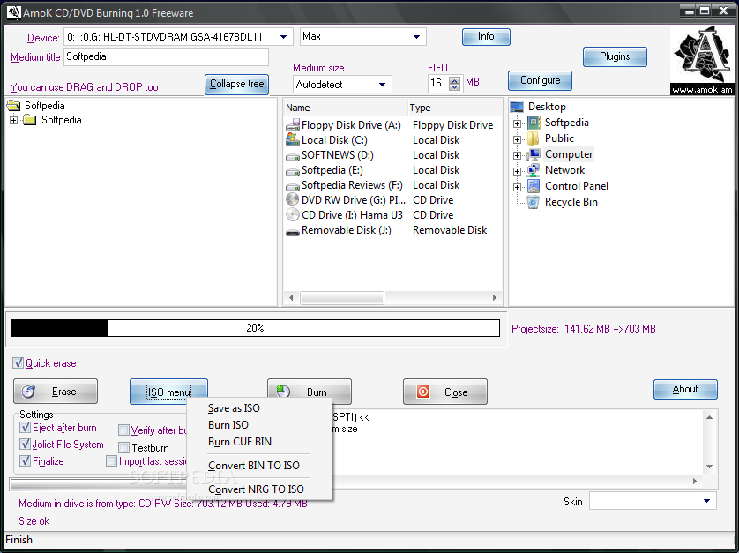This screenshot has width=739, height=553.
Task: Open the burn speed Max dropdown
Action: tap(416, 37)
